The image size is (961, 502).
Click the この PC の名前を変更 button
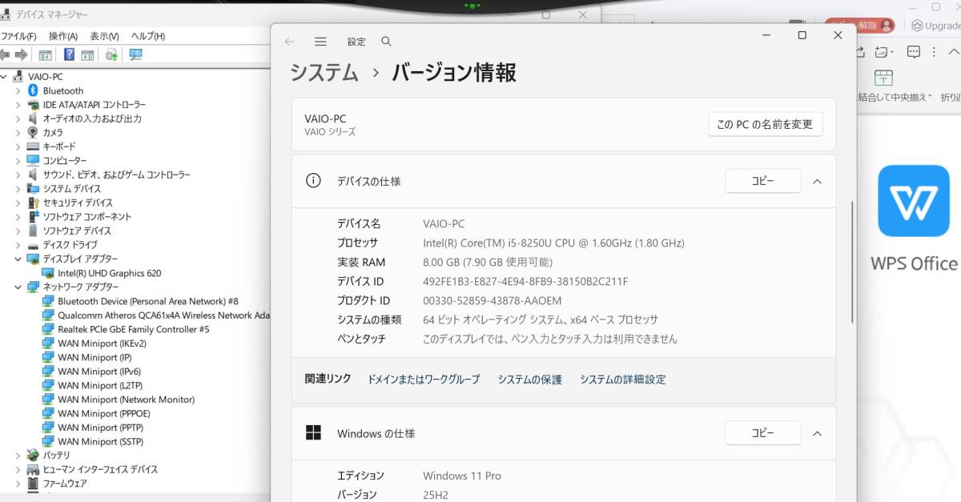(764, 124)
